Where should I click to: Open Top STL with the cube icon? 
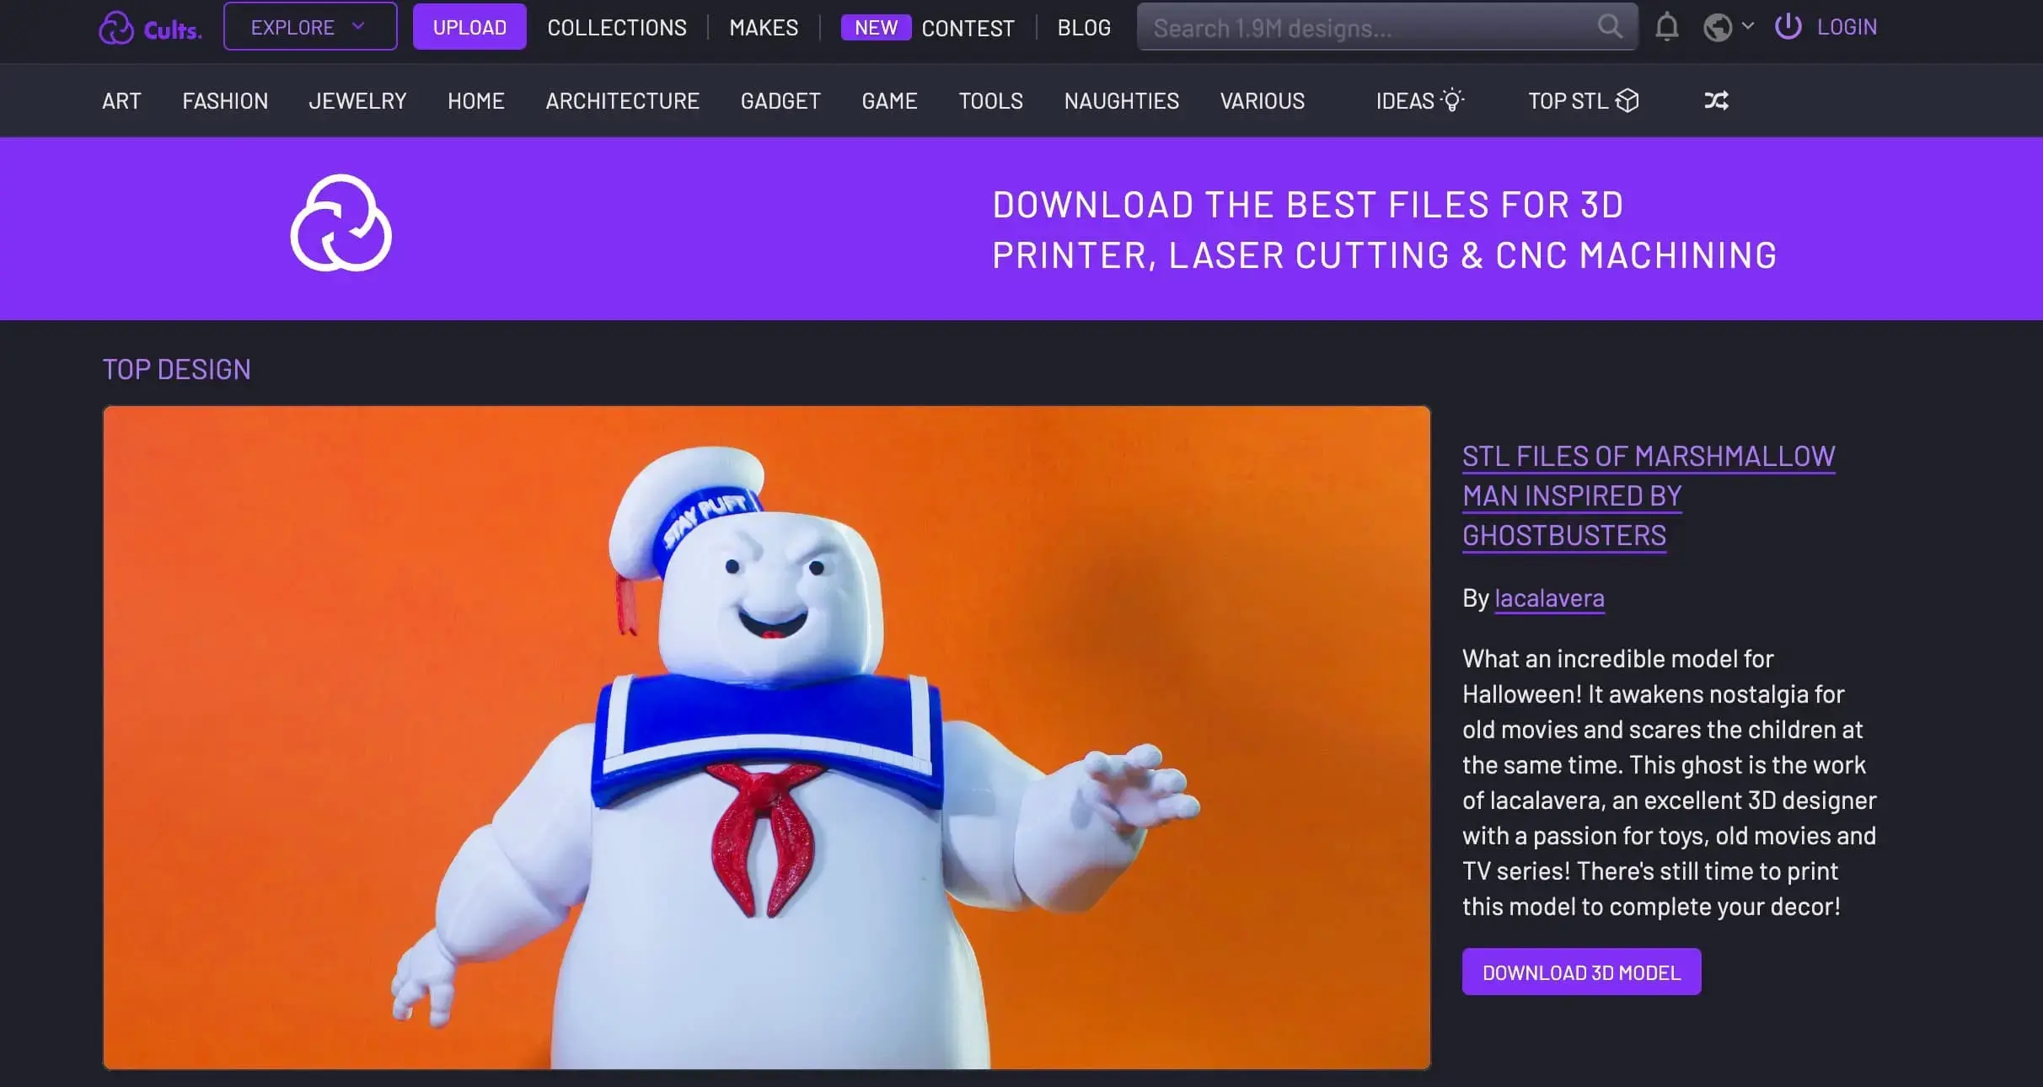pos(1583,101)
